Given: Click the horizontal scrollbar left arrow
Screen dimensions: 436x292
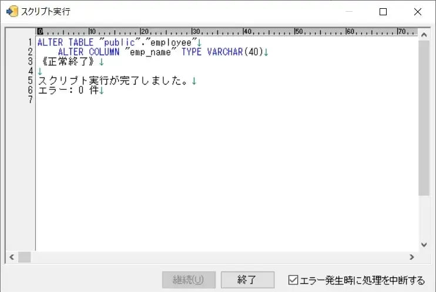Looking at the screenshot, I should click(x=12, y=257).
